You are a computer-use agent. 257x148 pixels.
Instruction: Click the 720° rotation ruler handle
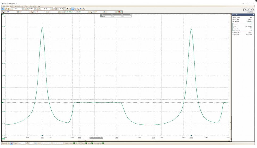point(191,136)
